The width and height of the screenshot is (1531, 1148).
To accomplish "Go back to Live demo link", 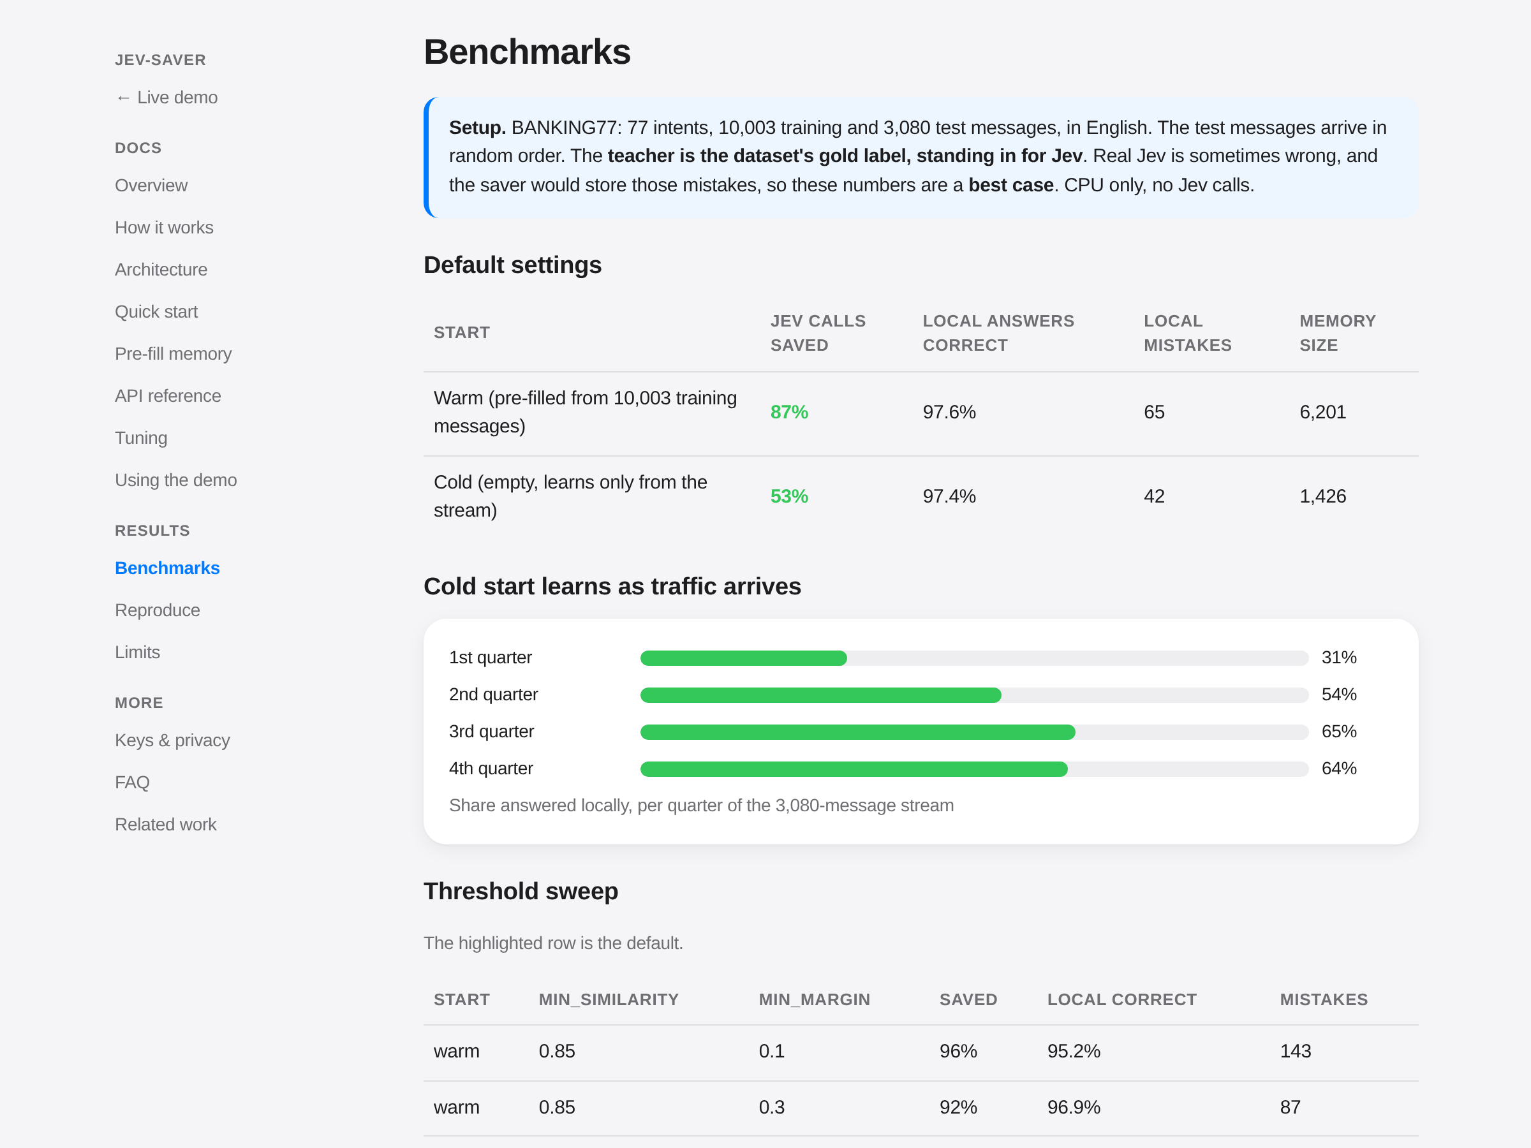I will coord(166,98).
